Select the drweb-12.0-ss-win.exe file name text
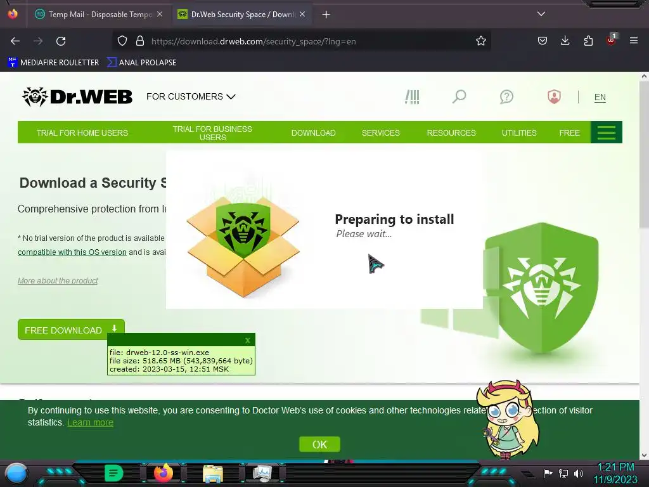Viewport: 649px width, 487px height. [x=167, y=353]
